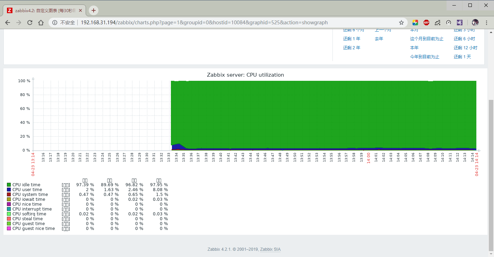Click the magenta CPU guest nice time swatch
The width and height of the screenshot is (494, 257).
(x=9, y=229)
